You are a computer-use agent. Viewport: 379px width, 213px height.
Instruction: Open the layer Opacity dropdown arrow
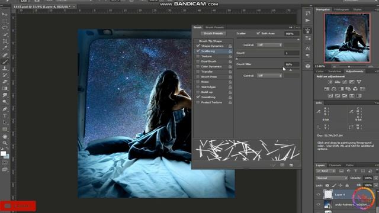(x=376, y=178)
